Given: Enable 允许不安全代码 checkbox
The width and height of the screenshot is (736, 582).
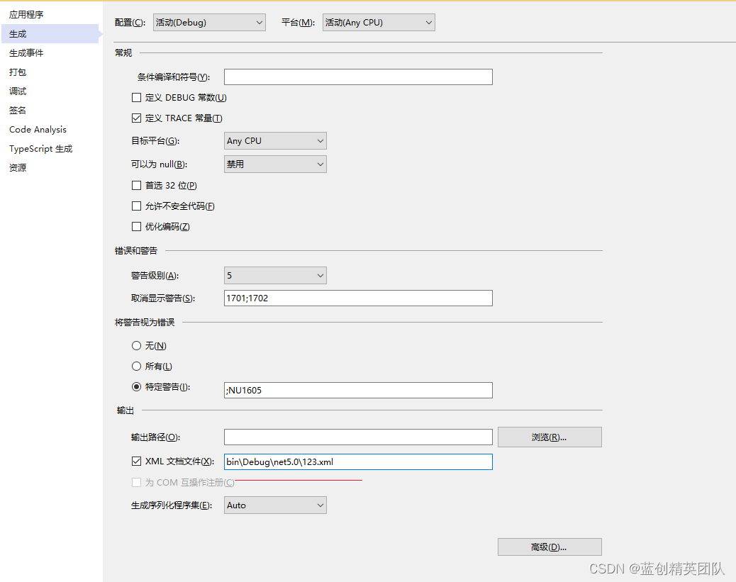Looking at the screenshot, I should tap(137, 206).
